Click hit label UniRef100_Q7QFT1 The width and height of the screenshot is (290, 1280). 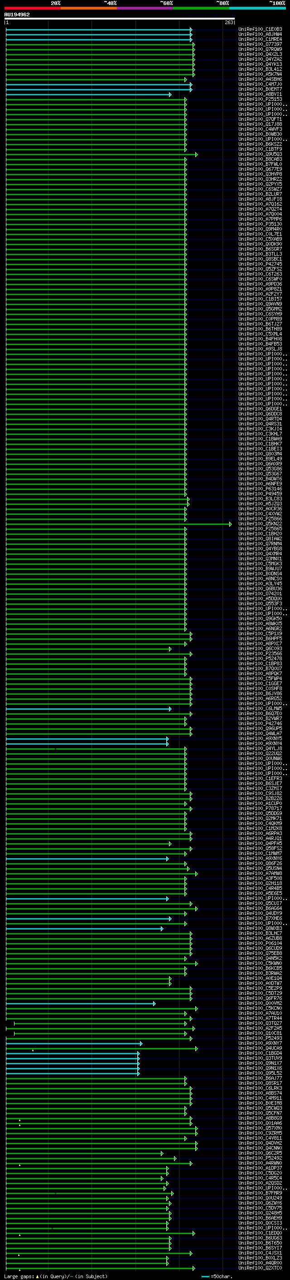coord(260,119)
